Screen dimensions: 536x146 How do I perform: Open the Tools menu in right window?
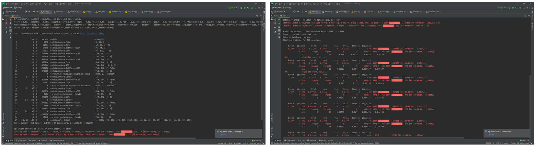pyautogui.click(x=320, y=4)
